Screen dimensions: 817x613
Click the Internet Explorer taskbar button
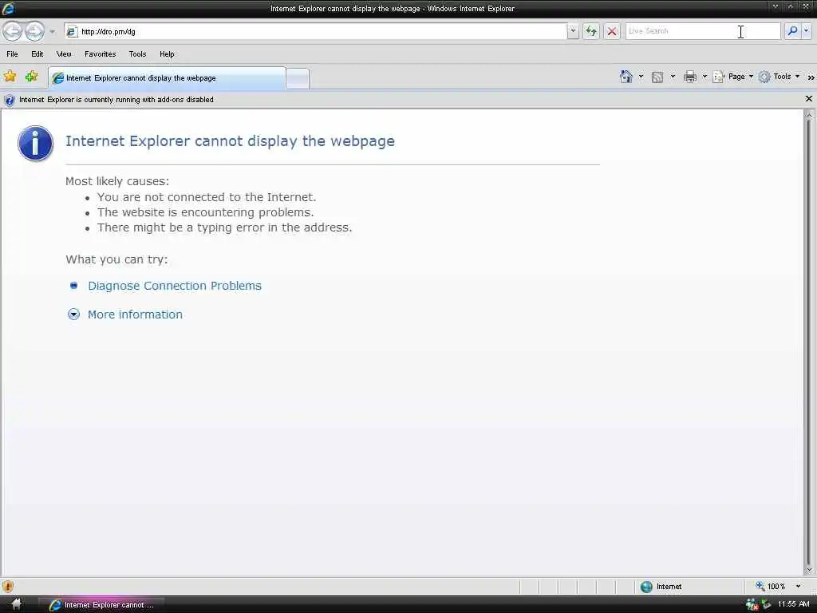(x=101, y=605)
